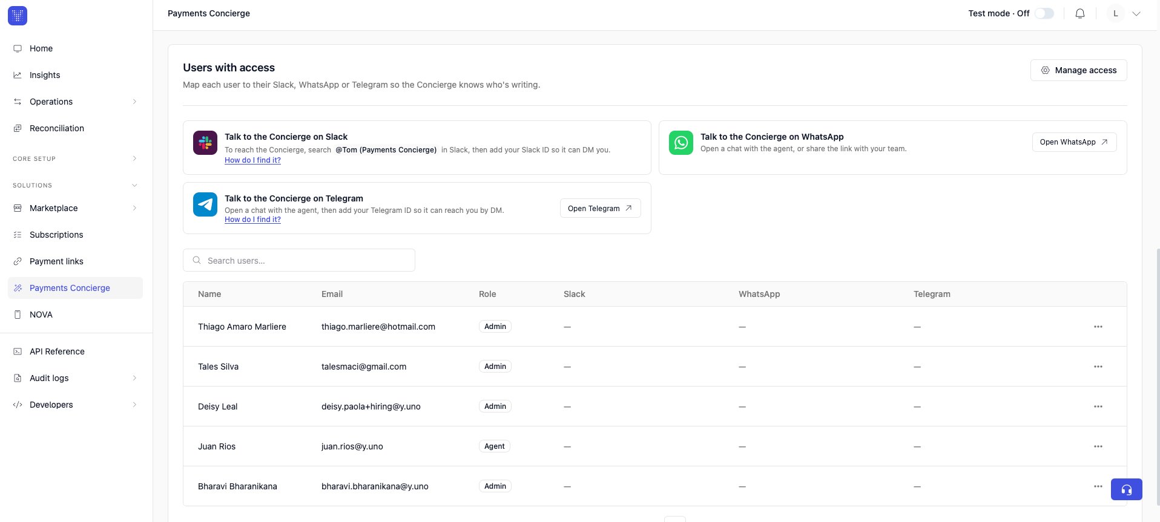This screenshot has width=1160, height=522.
Task: Click the WhatsApp logo icon
Action: pyautogui.click(x=681, y=143)
